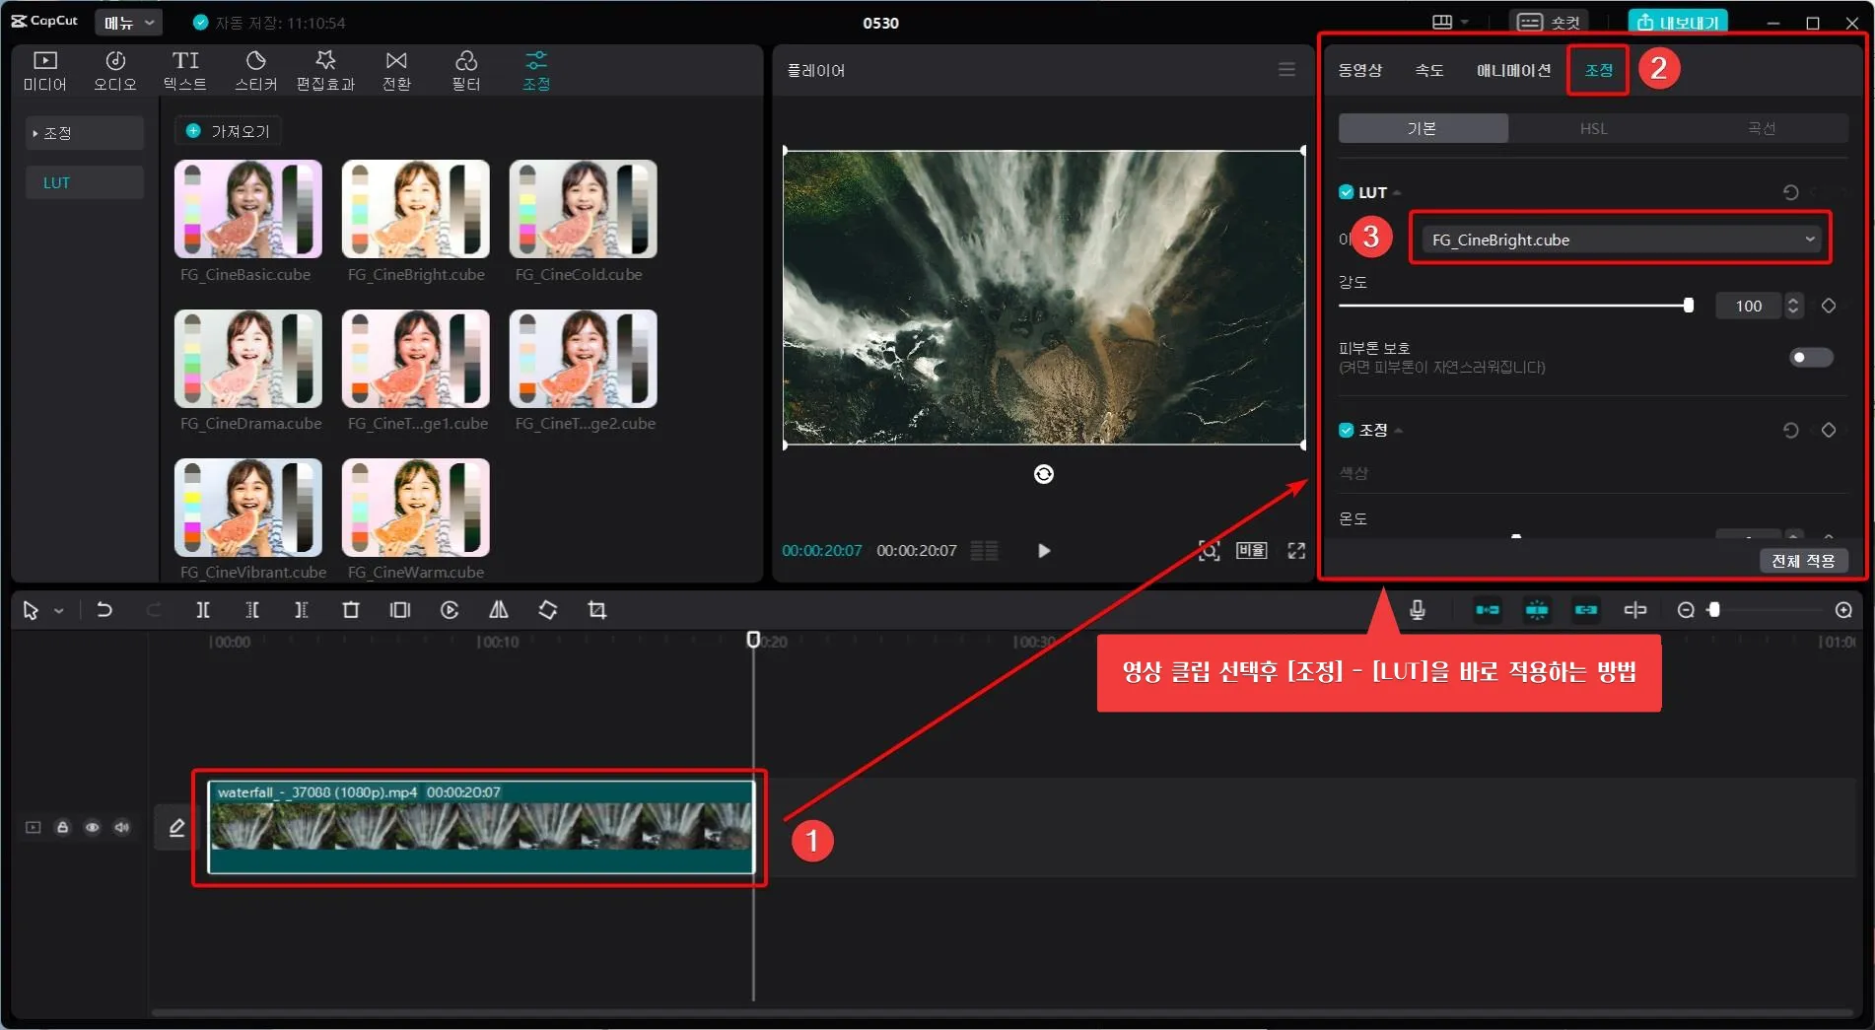Click the rotate handle below the preview
The height and width of the screenshot is (1030, 1875).
tap(1044, 474)
